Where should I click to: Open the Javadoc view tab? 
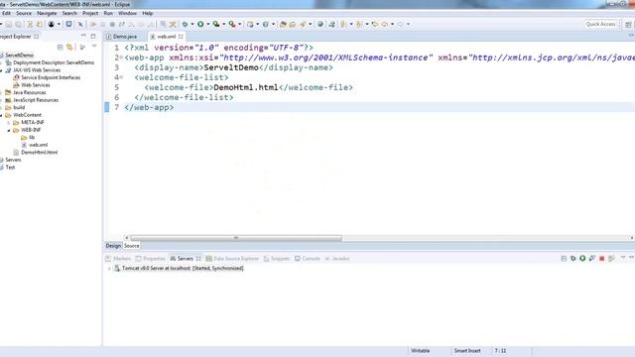337,259
